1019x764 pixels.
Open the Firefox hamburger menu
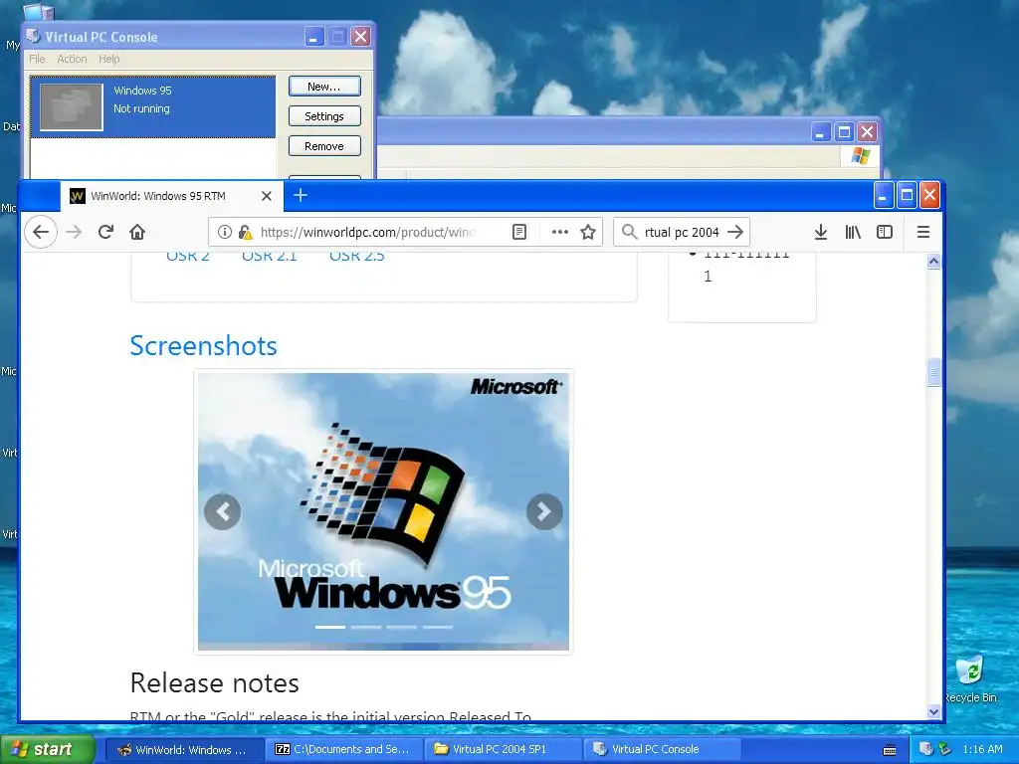tap(922, 232)
